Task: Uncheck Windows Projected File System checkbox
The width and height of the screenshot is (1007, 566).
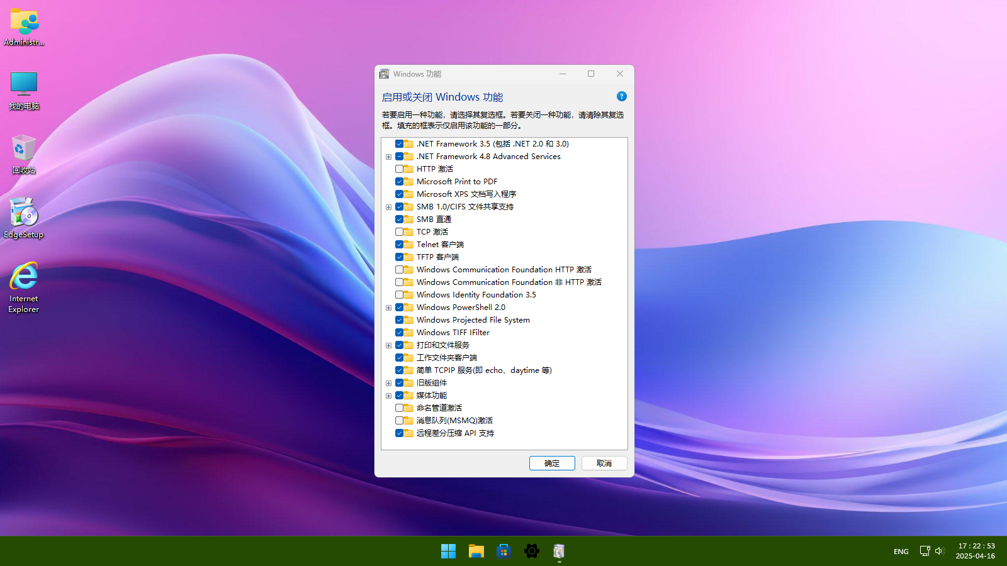Action: click(399, 320)
